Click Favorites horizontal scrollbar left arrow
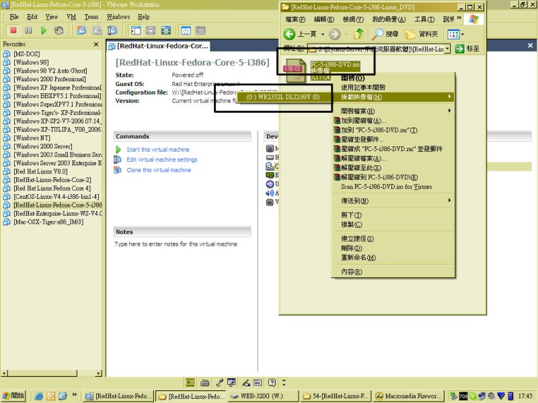This screenshot has height=403, width=538. pos(4,373)
